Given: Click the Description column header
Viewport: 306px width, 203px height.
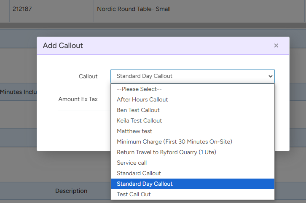Looking at the screenshot, I should pyautogui.click(x=71, y=191).
